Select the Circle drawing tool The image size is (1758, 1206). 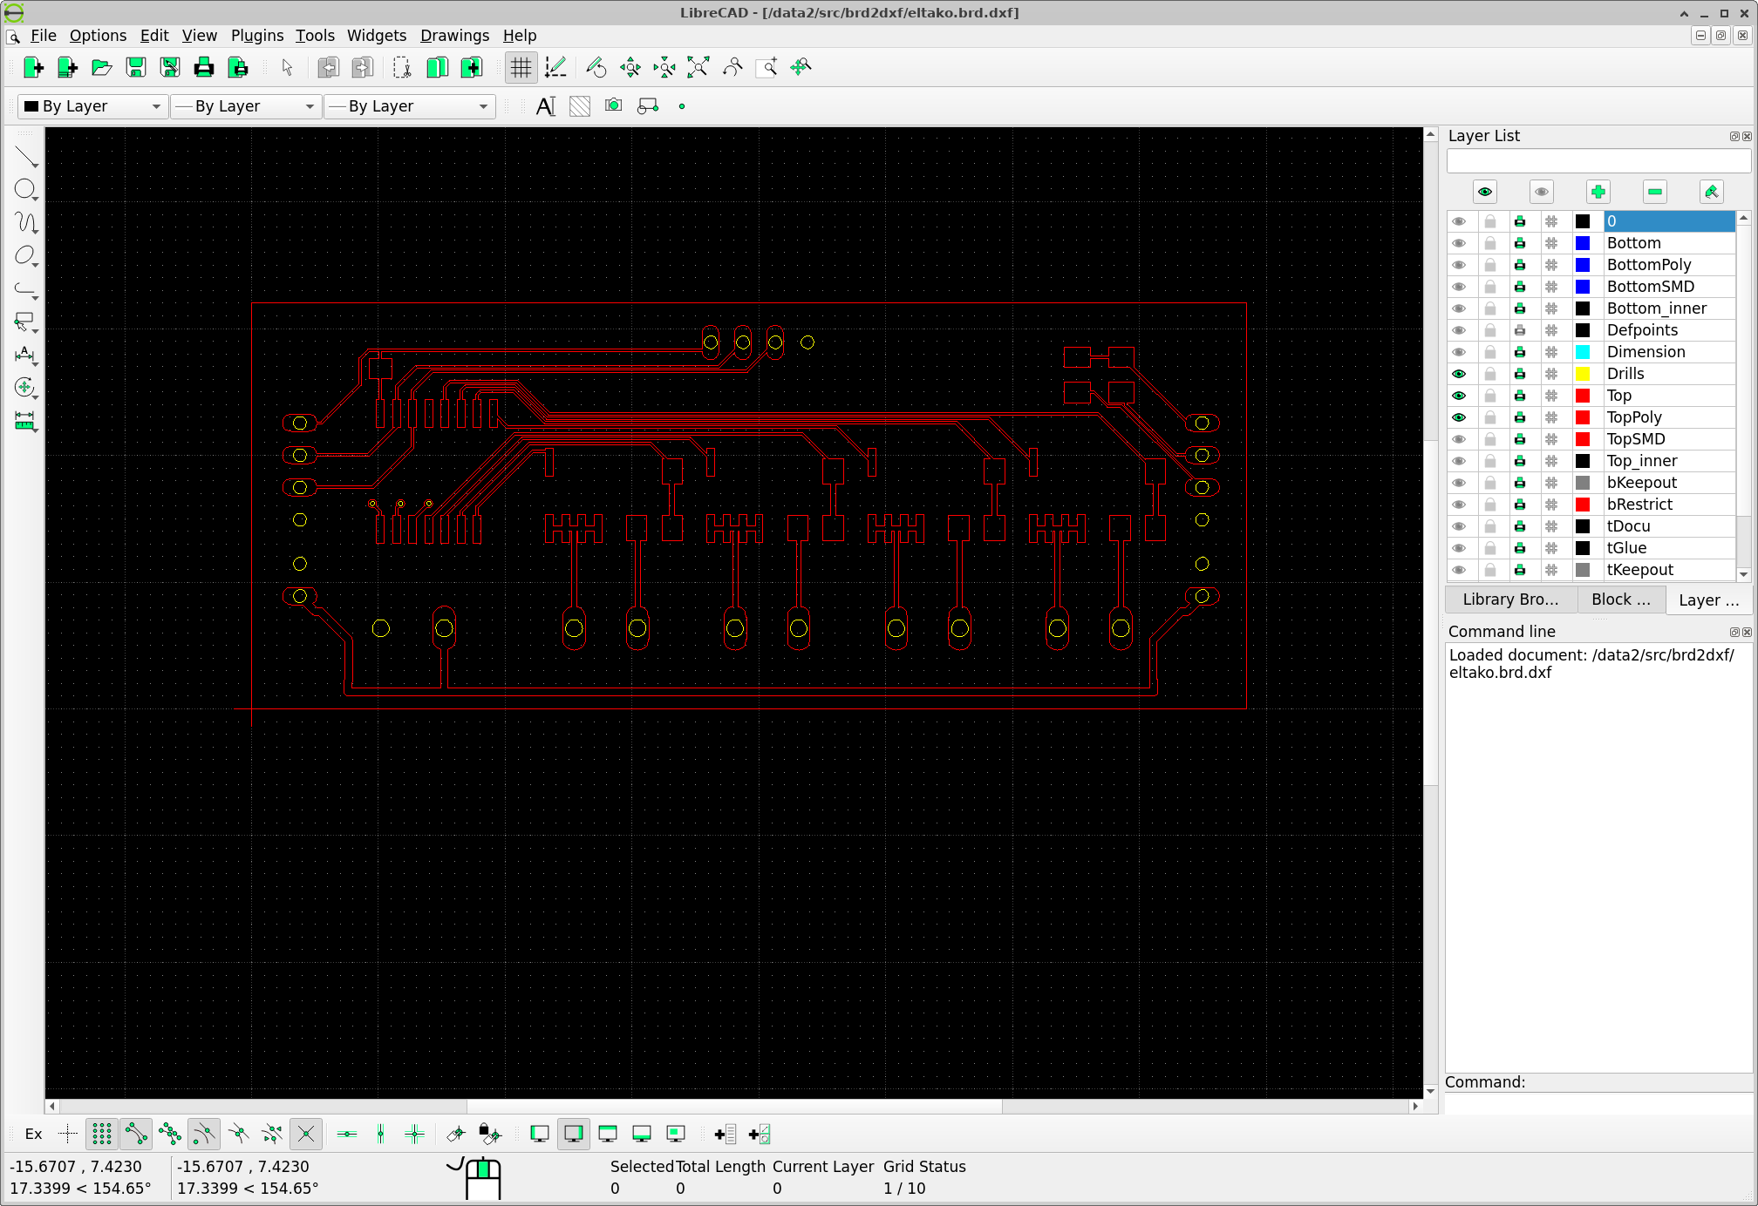click(x=25, y=190)
